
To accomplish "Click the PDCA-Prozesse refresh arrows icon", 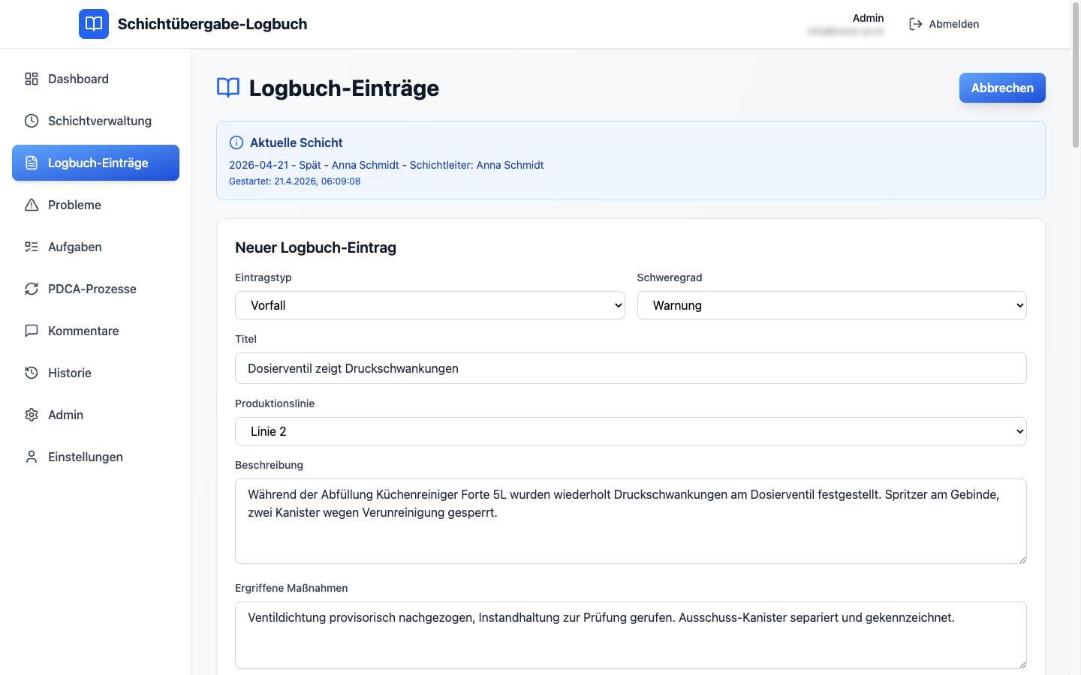I will [x=32, y=289].
